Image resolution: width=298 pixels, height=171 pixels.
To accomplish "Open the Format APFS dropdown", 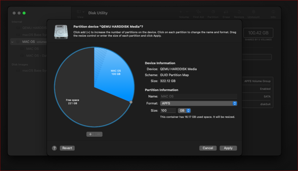I will 198,103.
